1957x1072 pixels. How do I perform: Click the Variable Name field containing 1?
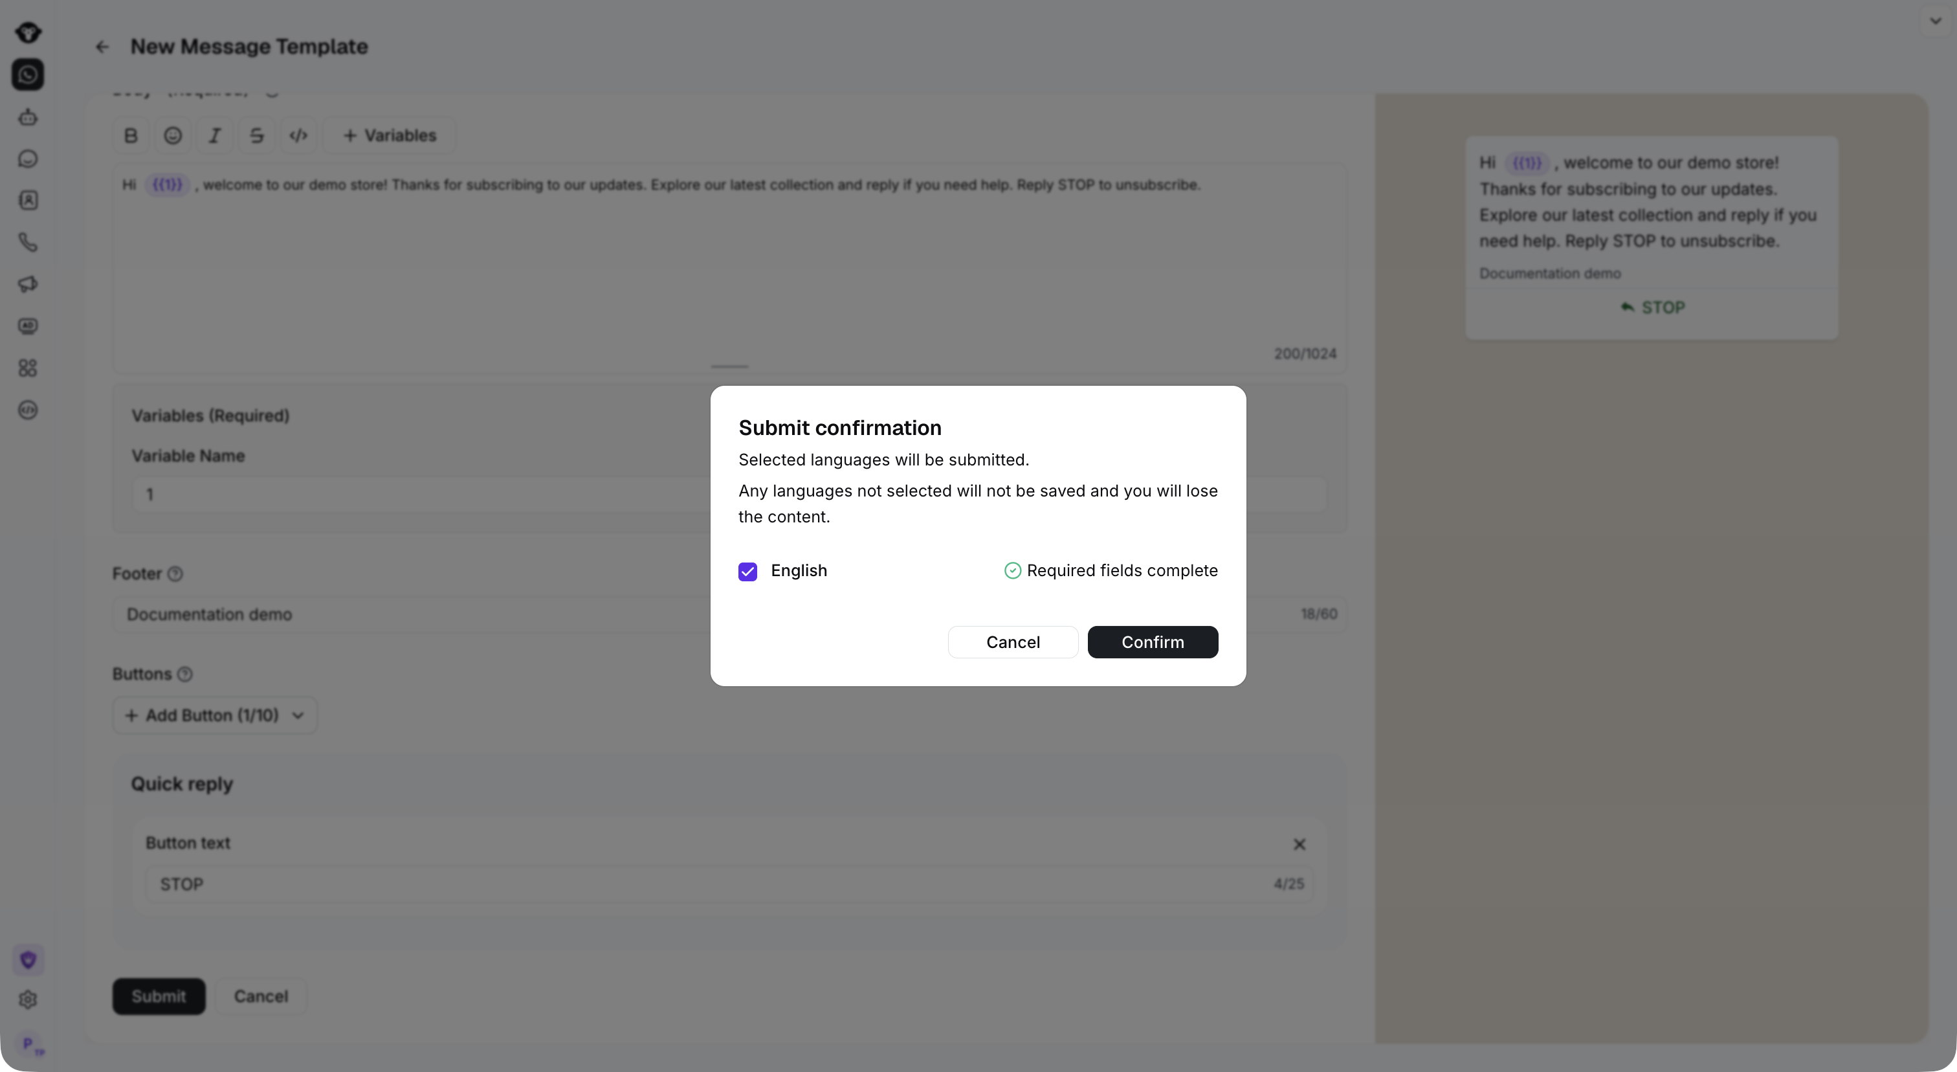click(x=729, y=495)
